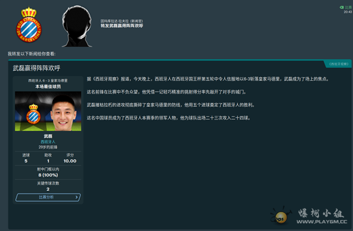Click the 29岁的前锋 description

(48, 147)
